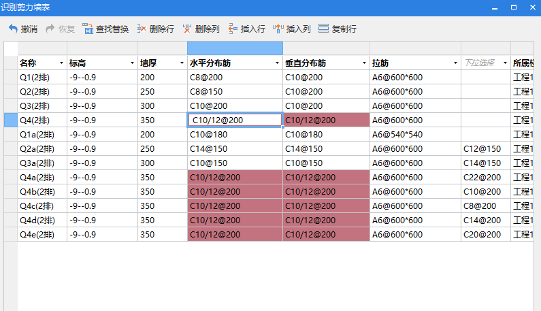Image resolution: width=541 pixels, height=311 pixels.
Task: Click red vertical rebar cell in Q4(2排) row
Action: click(x=326, y=120)
